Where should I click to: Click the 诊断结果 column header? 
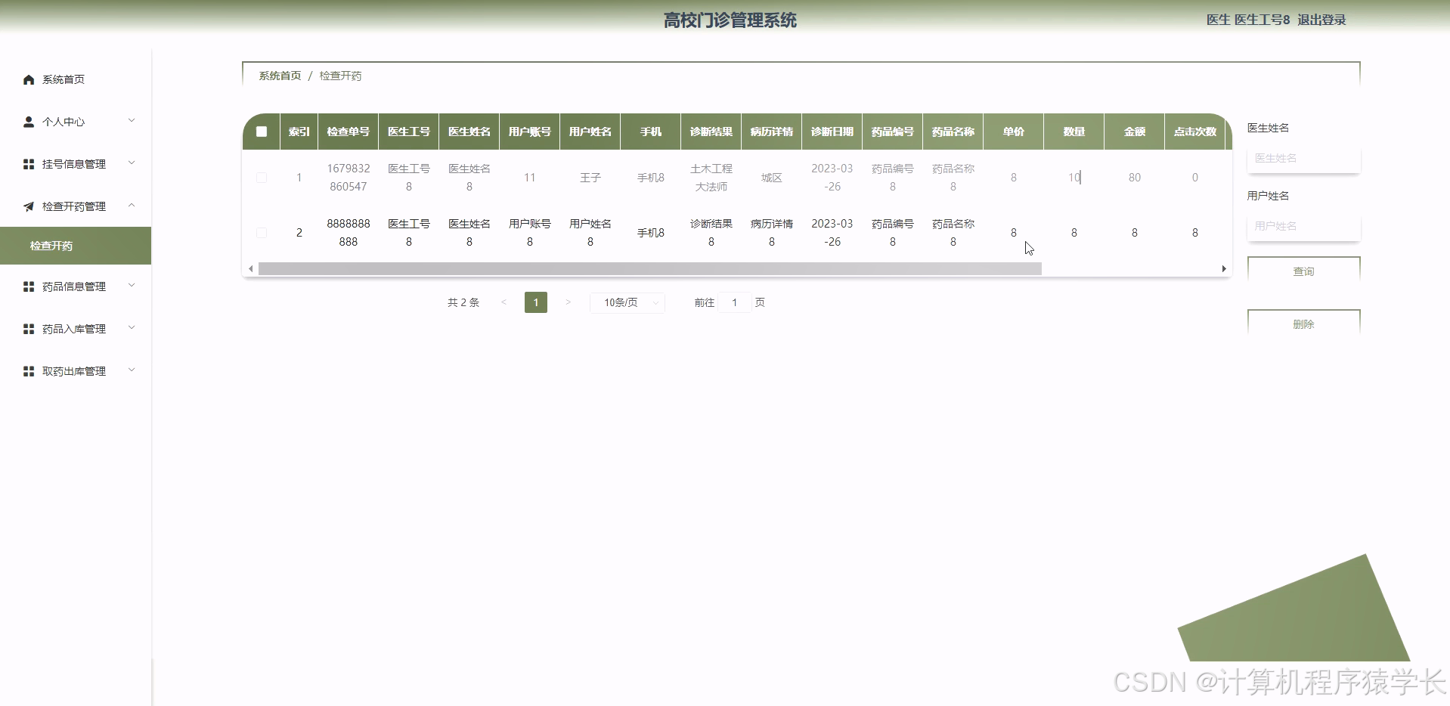tap(711, 132)
